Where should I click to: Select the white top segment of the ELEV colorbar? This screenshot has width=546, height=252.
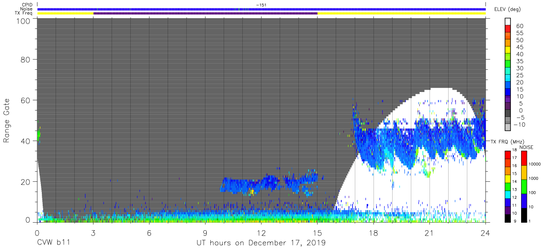(509, 22)
